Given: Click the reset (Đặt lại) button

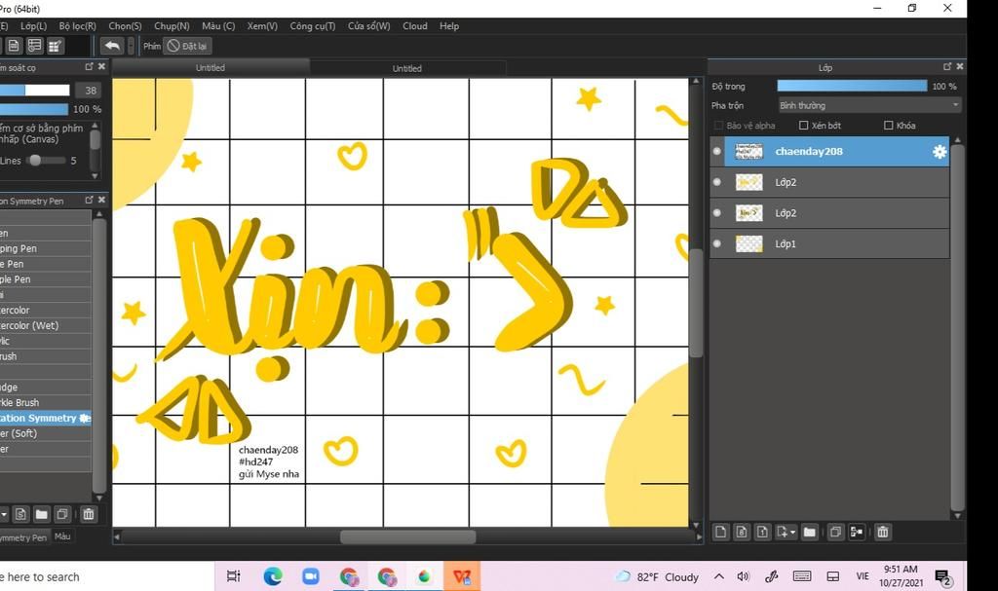Looking at the screenshot, I should click(x=187, y=46).
